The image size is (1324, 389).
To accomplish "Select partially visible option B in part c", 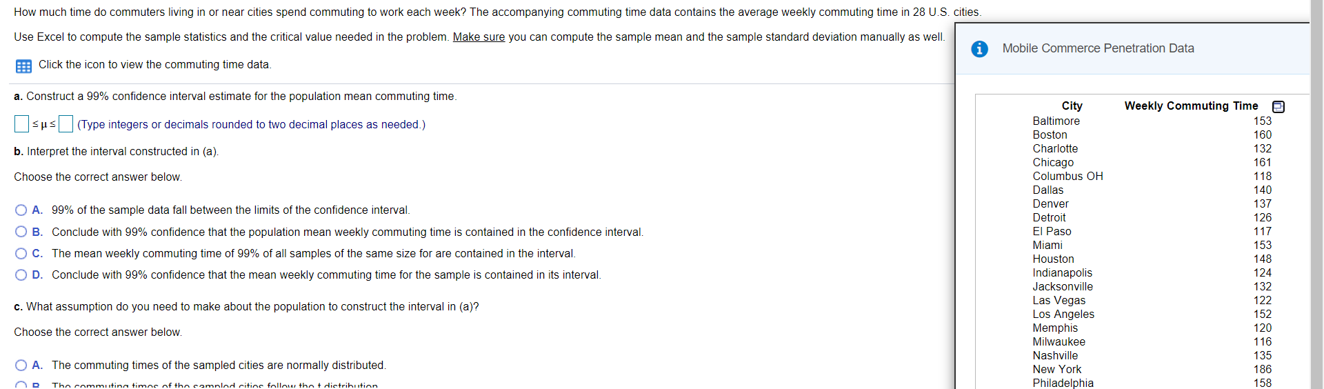I will coord(21,385).
